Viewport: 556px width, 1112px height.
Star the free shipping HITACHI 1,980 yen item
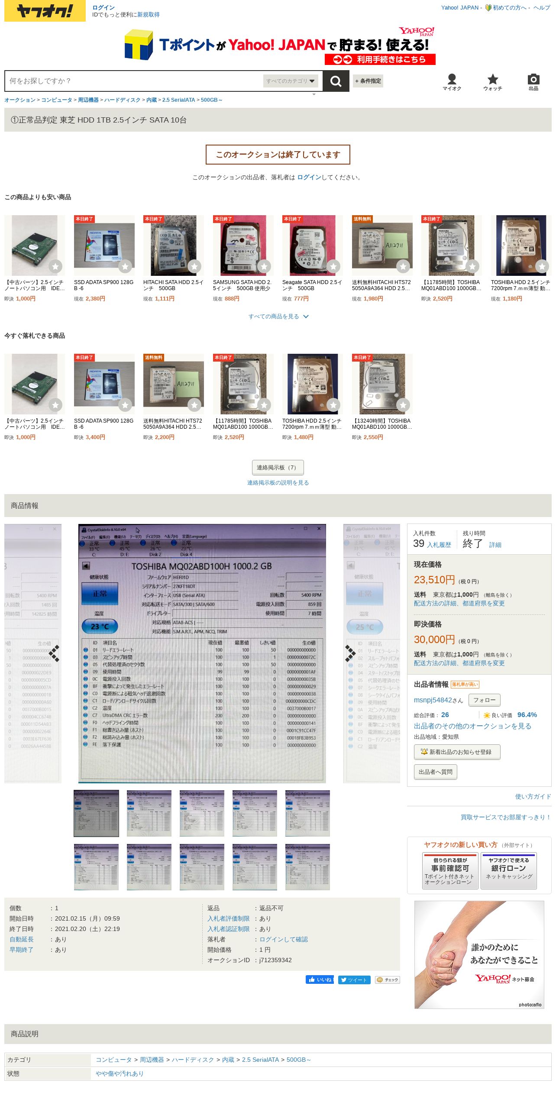coord(403,266)
